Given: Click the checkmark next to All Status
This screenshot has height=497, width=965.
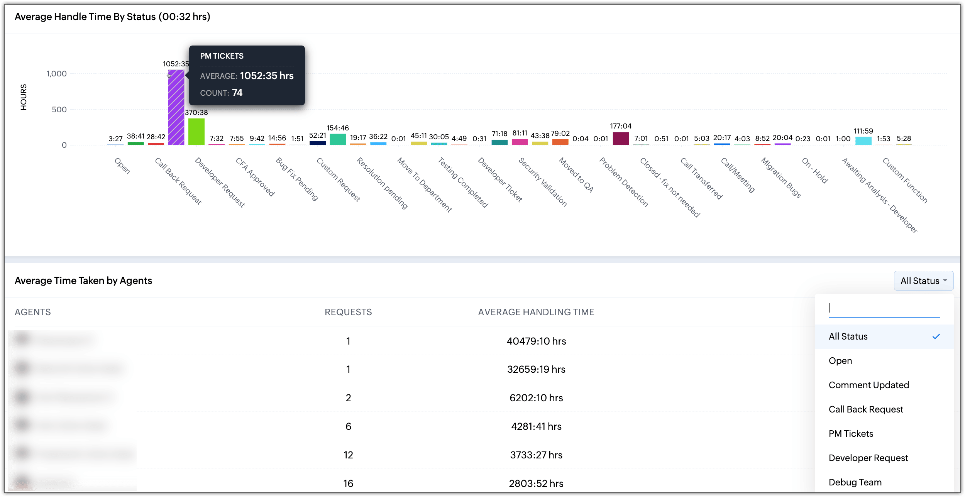Looking at the screenshot, I should coord(936,336).
